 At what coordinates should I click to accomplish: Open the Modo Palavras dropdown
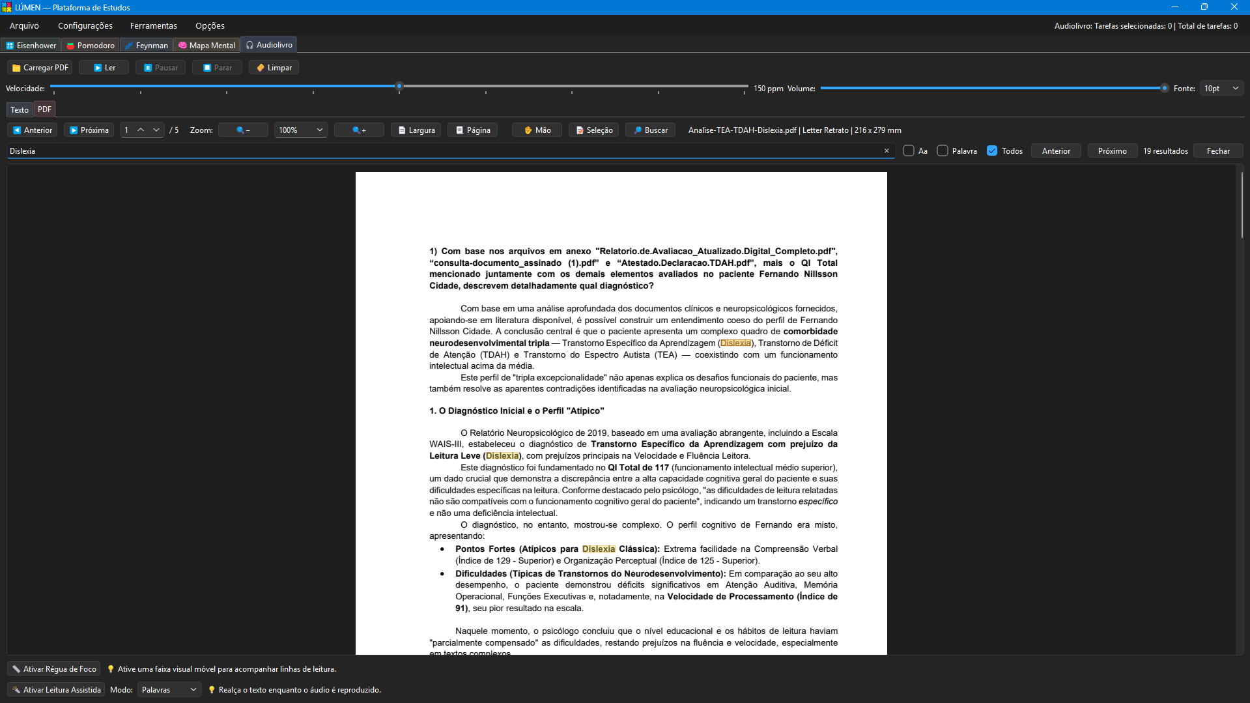[x=169, y=690]
